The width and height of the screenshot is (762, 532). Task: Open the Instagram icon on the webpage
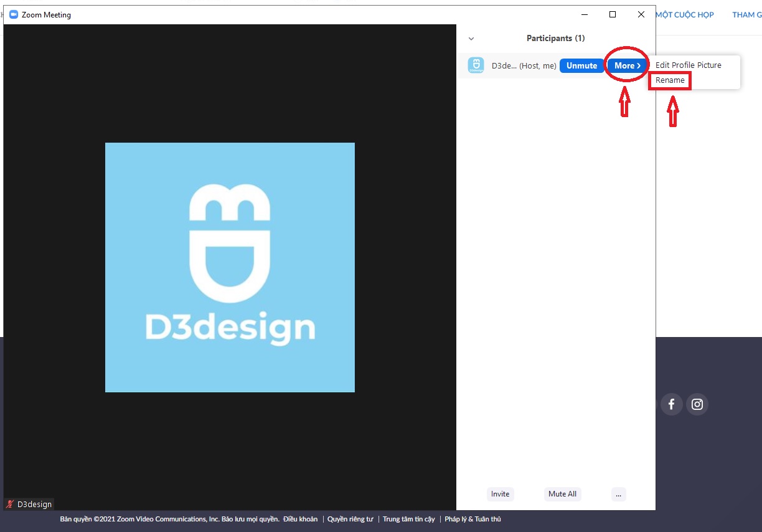pyautogui.click(x=697, y=404)
